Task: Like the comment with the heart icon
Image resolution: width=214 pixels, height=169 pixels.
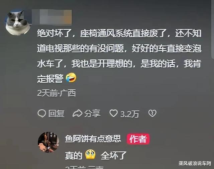Action: click(x=113, y=113)
